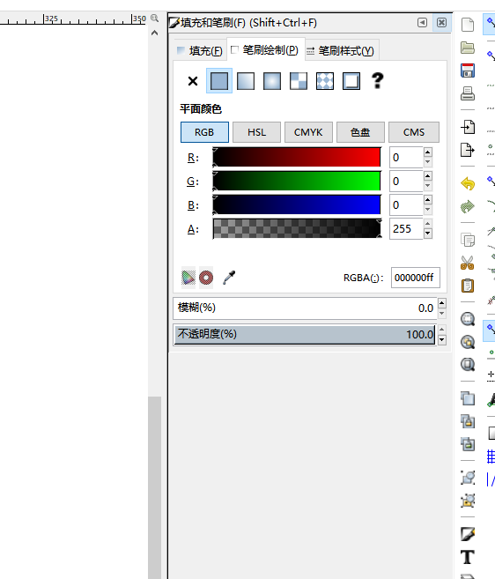495x579 pixels.
Task: Select the Text tool icon
Action: 468,557
